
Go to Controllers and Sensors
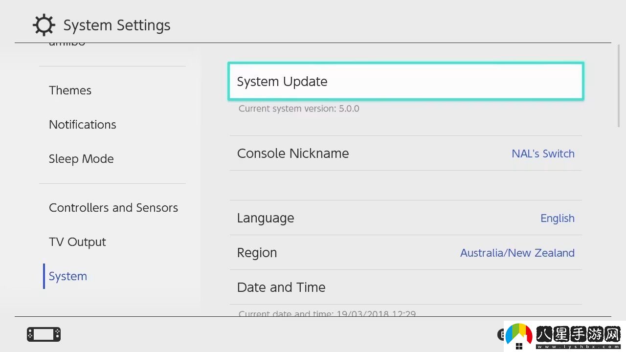(x=113, y=208)
